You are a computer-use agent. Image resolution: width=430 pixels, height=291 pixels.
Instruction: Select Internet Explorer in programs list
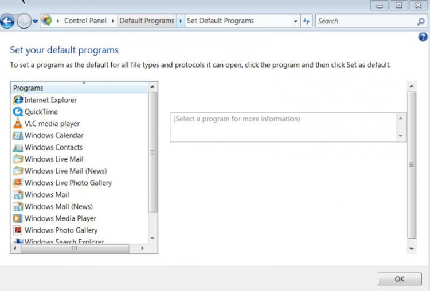pos(50,100)
